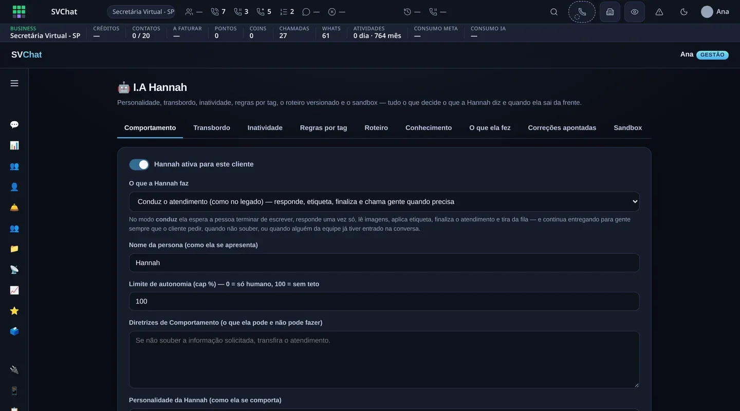Open Secretária Virtual - SP selector
Screen dimensions: 740x411
[141, 12]
